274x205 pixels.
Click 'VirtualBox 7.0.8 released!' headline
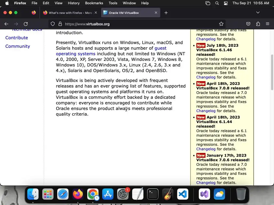(x=223, y=88)
